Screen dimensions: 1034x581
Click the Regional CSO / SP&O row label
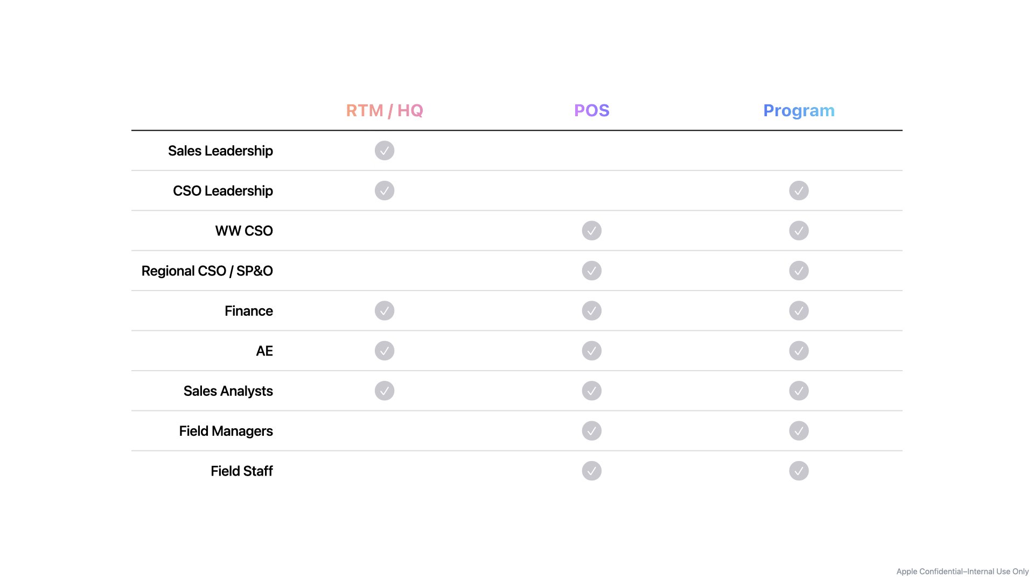pyautogui.click(x=207, y=271)
